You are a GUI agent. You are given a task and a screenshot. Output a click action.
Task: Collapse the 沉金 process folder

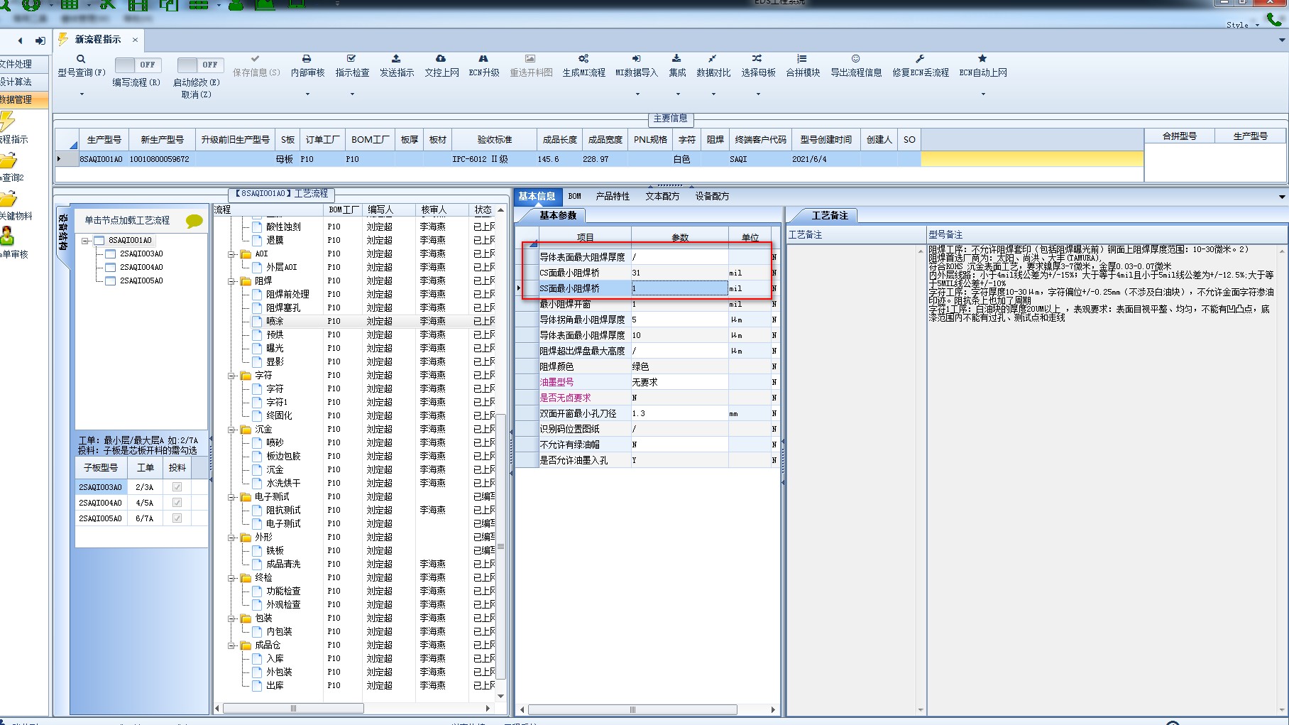pyautogui.click(x=231, y=430)
